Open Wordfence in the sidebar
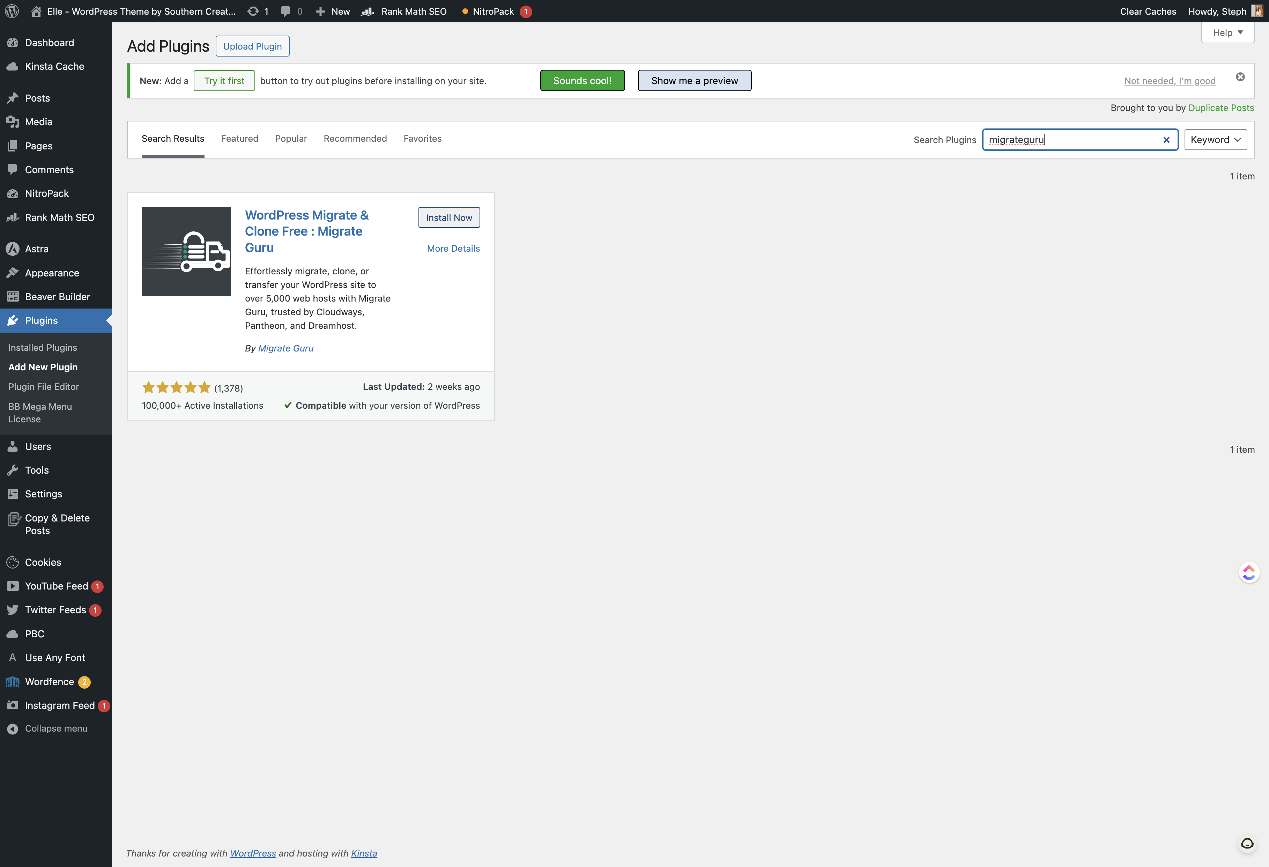 (49, 681)
